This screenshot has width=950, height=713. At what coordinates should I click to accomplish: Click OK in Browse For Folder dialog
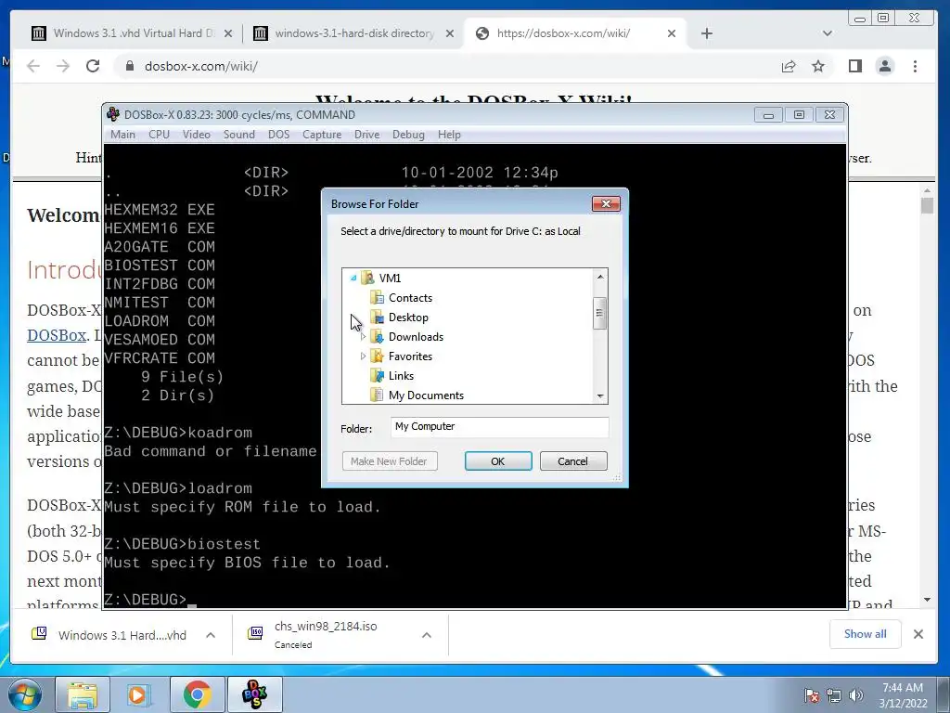(498, 461)
